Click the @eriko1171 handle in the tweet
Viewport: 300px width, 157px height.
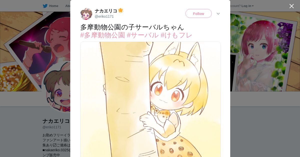click(104, 16)
